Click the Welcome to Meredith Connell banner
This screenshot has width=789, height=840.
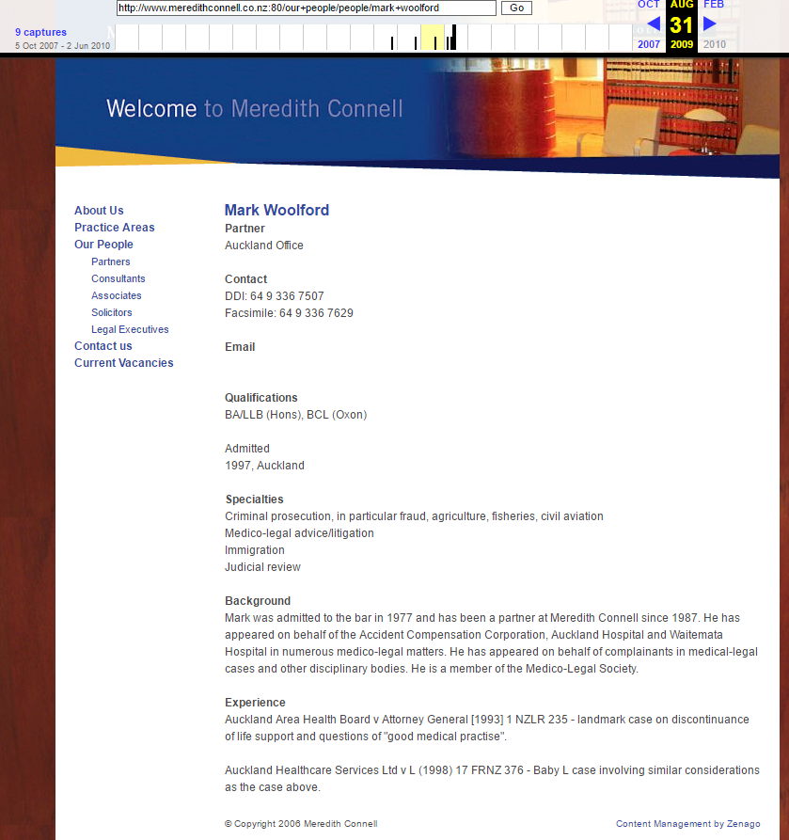[x=255, y=109]
